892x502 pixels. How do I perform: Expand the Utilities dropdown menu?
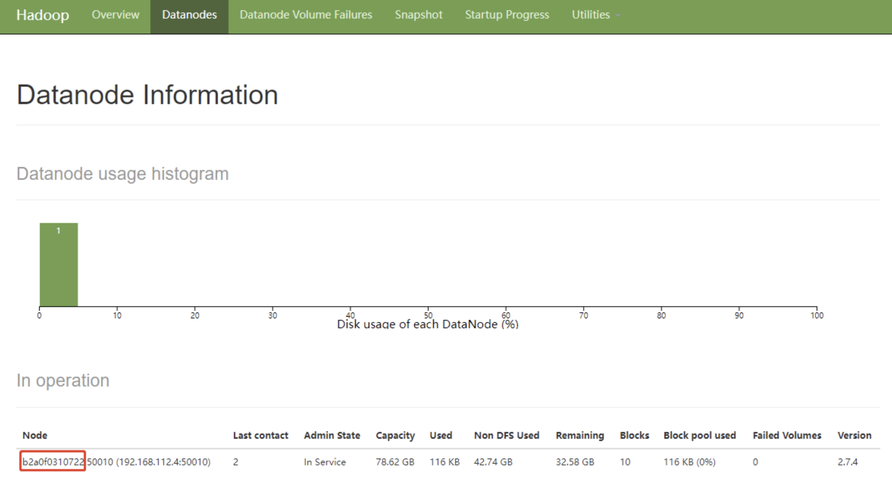[x=591, y=15]
